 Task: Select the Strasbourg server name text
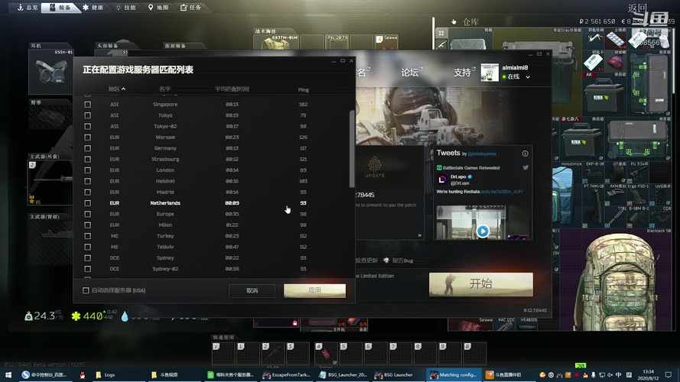point(165,160)
